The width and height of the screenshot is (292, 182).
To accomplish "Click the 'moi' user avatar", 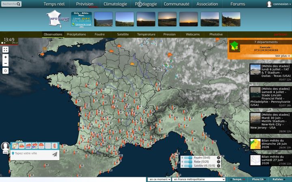I will tap(5, 147).
